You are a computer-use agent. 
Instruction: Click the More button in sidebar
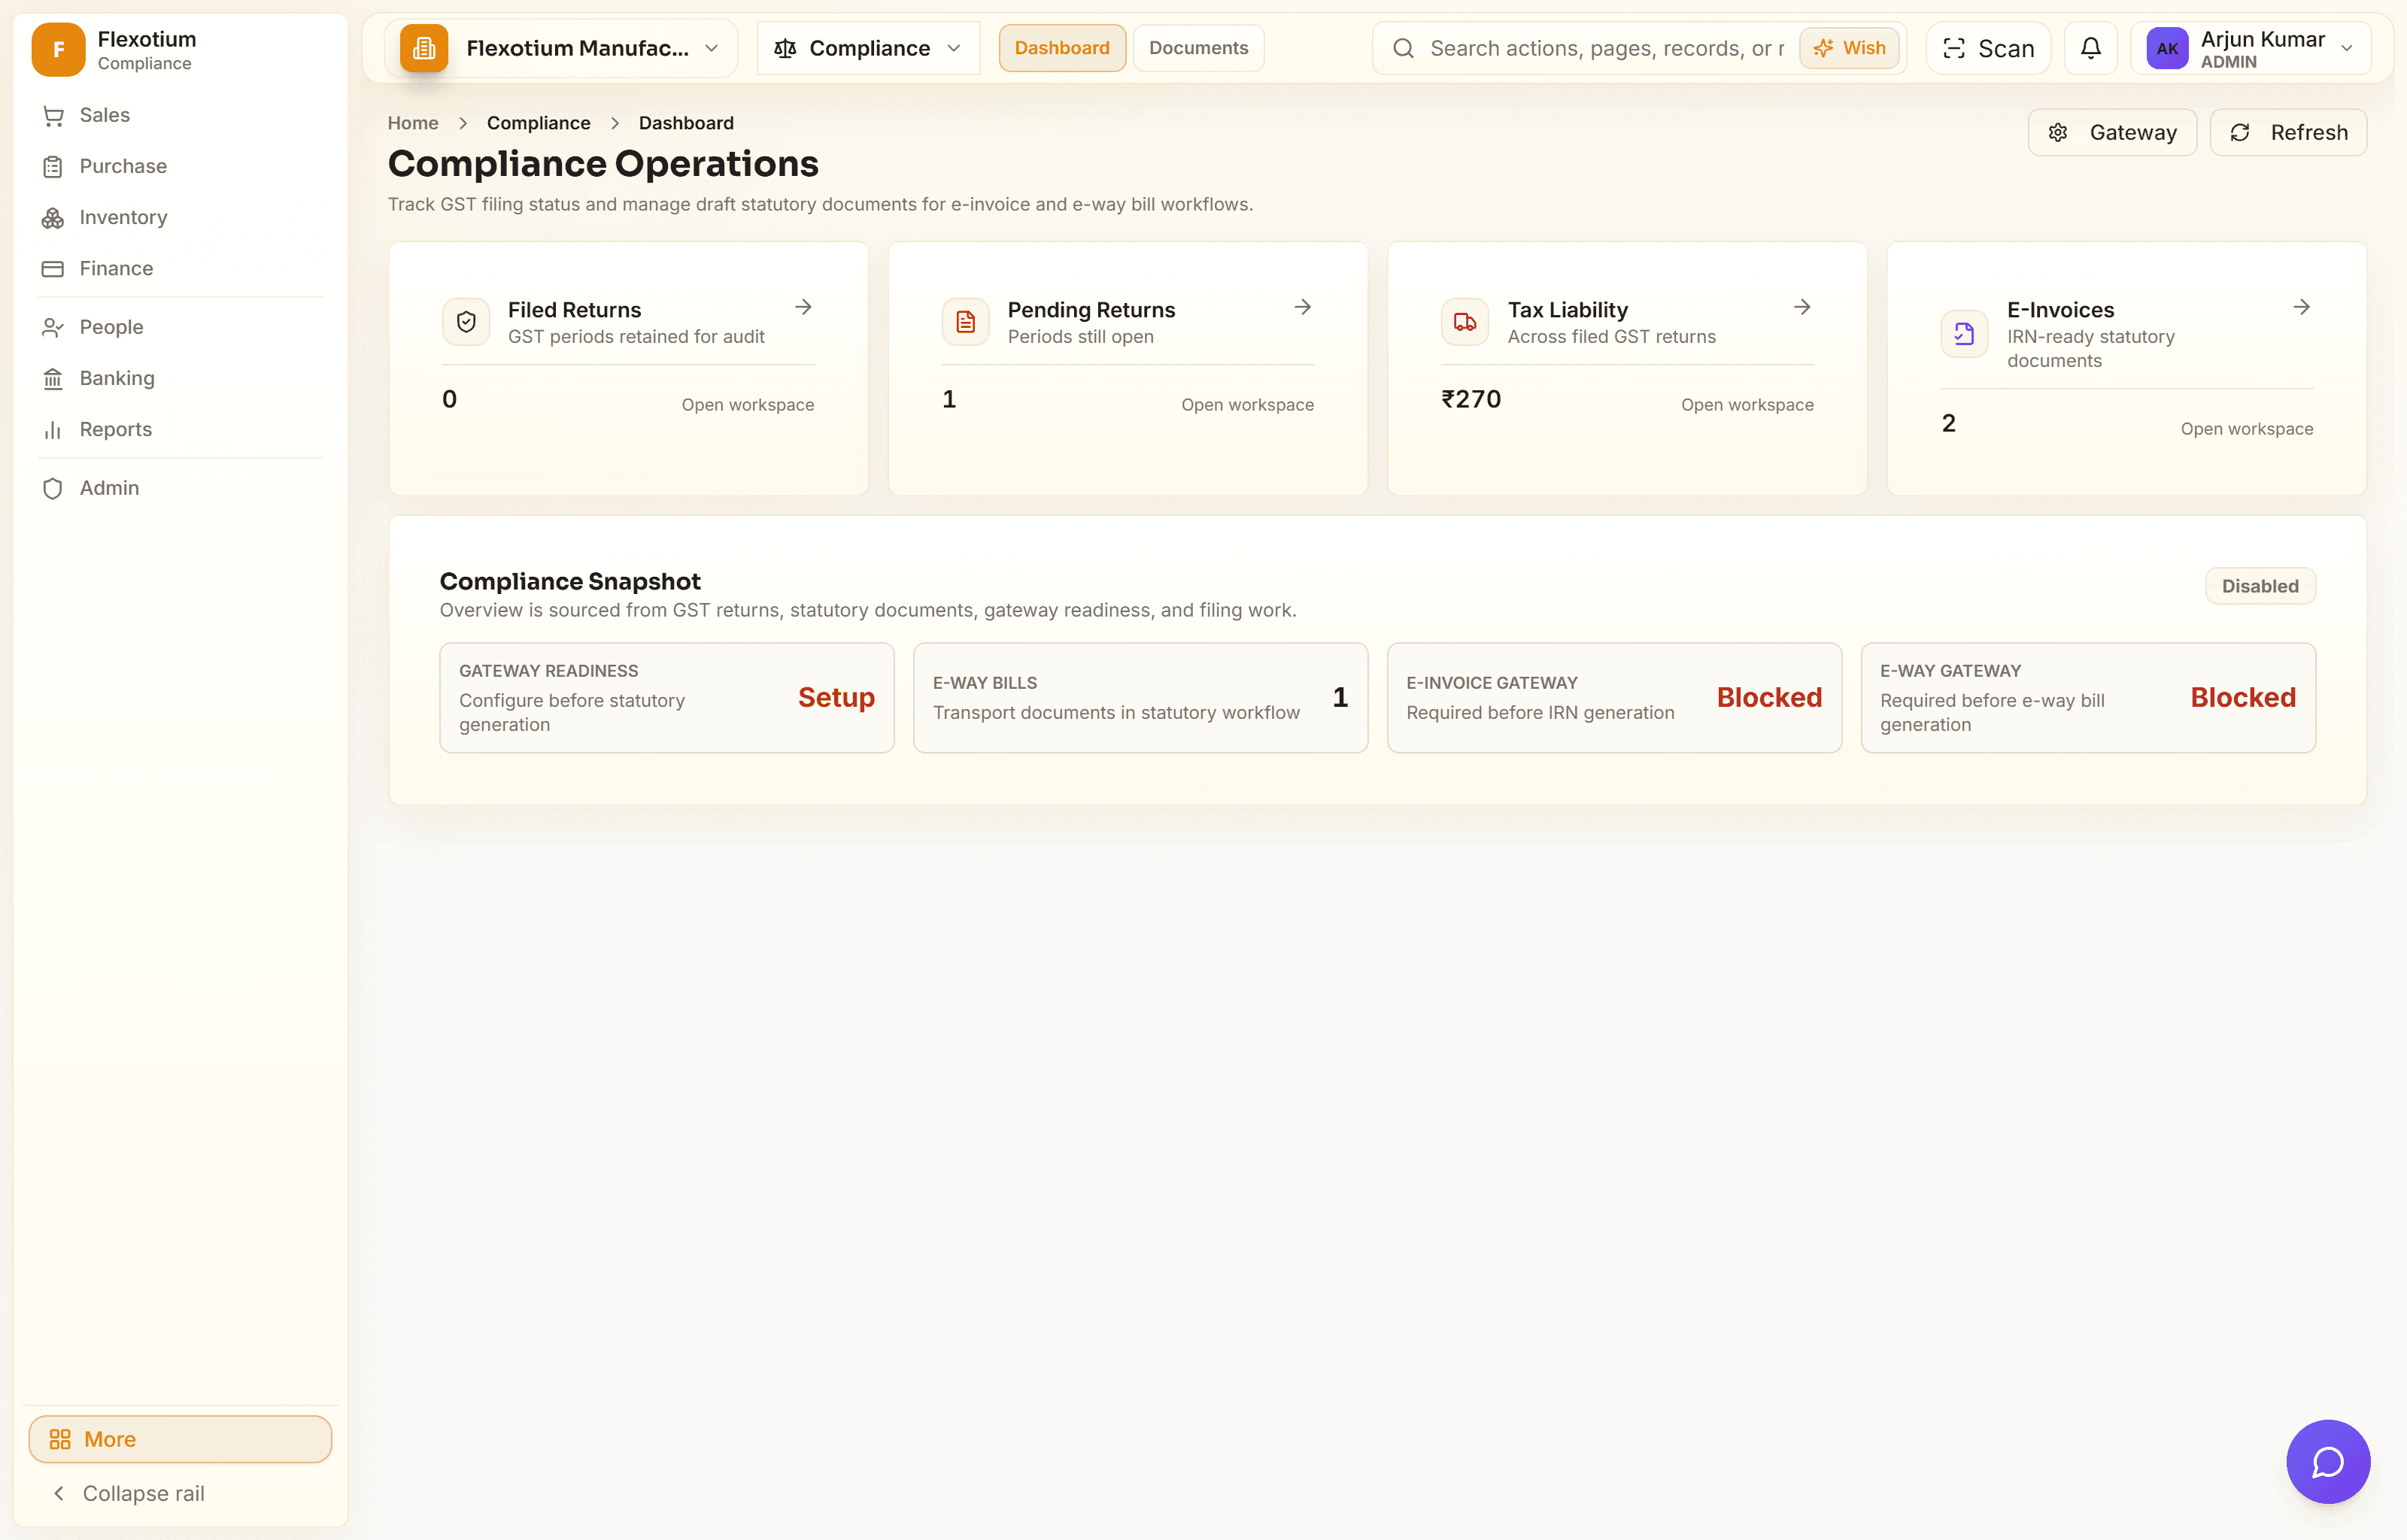pyautogui.click(x=180, y=1439)
